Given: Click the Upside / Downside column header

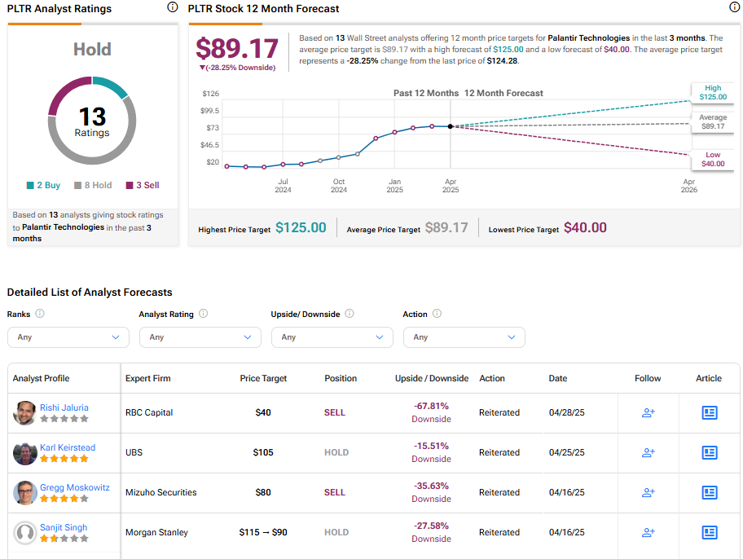Looking at the screenshot, I should pos(432,378).
